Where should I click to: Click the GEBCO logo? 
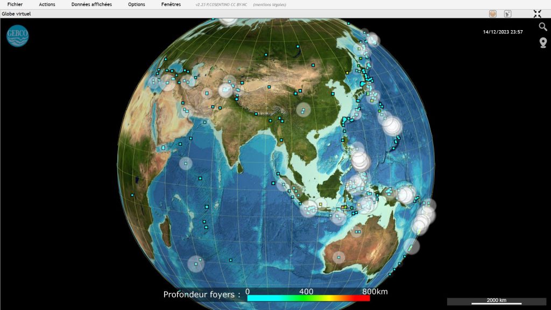point(17,36)
